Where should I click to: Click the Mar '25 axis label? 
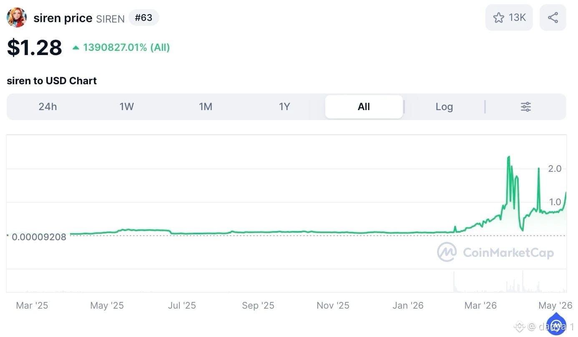pyautogui.click(x=32, y=305)
